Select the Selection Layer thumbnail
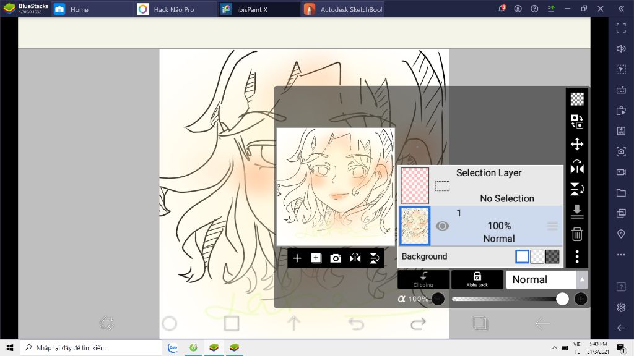This screenshot has height=356, width=634. tap(415, 185)
